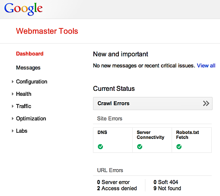
Task: Open the View all messages link
Action: (x=206, y=66)
